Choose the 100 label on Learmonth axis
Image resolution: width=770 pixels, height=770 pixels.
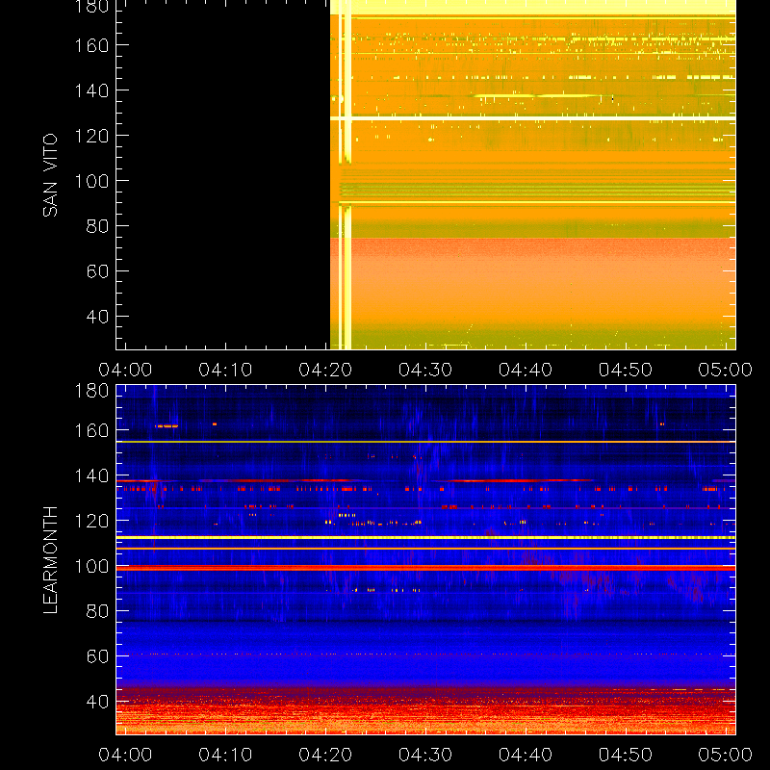pyautogui.click(x=91, y=566)
